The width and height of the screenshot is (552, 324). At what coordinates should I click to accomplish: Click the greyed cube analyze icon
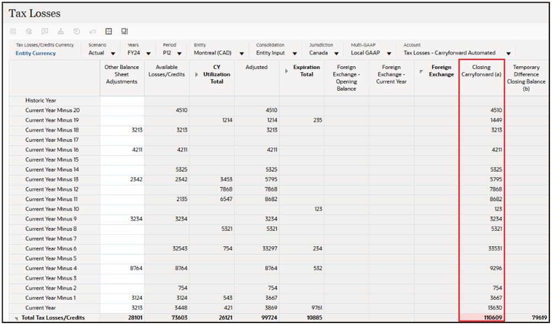click(29, 31)
